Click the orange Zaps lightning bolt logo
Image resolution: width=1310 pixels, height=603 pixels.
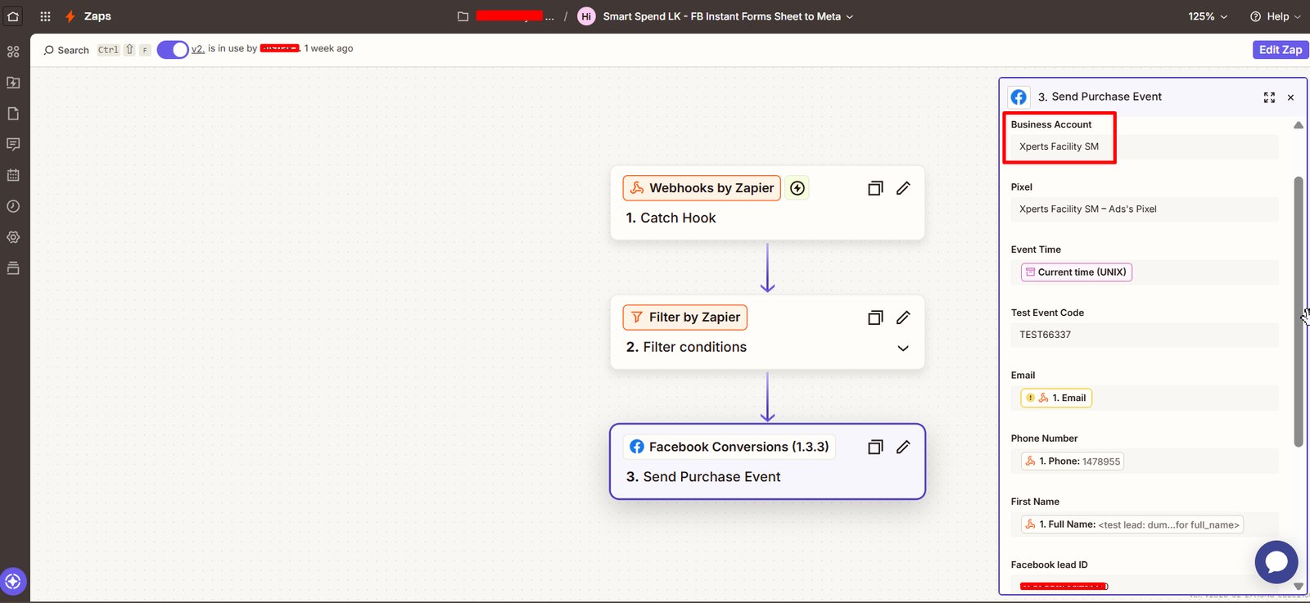pyautogui.click(x=70, y=16)
